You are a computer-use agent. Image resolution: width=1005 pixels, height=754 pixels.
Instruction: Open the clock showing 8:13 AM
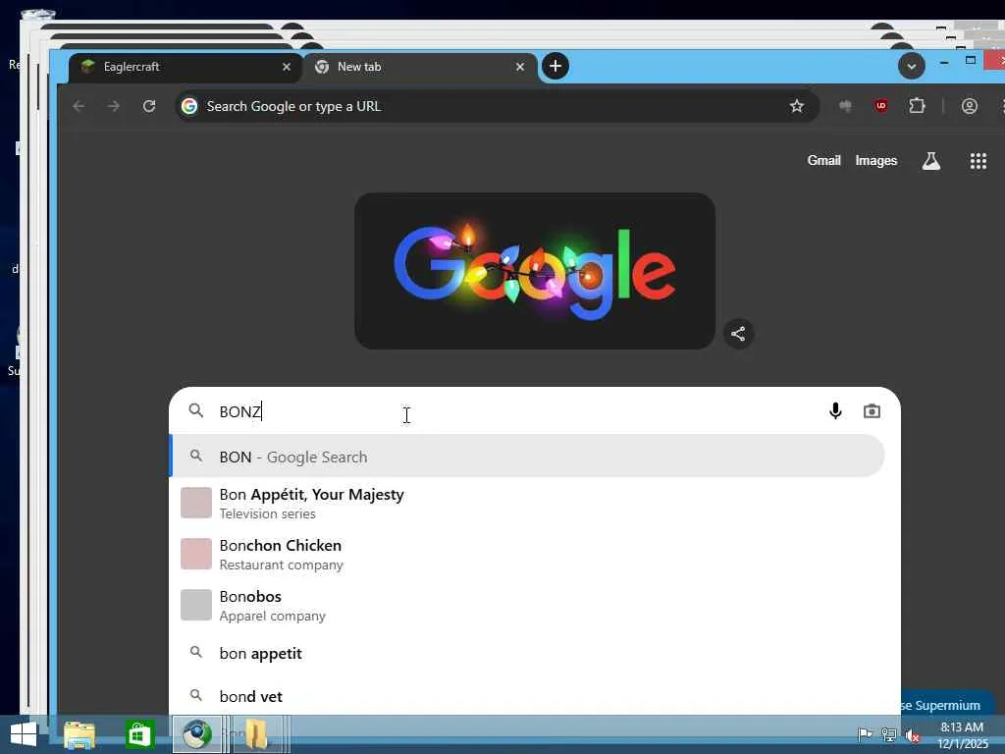pos(962,734)
